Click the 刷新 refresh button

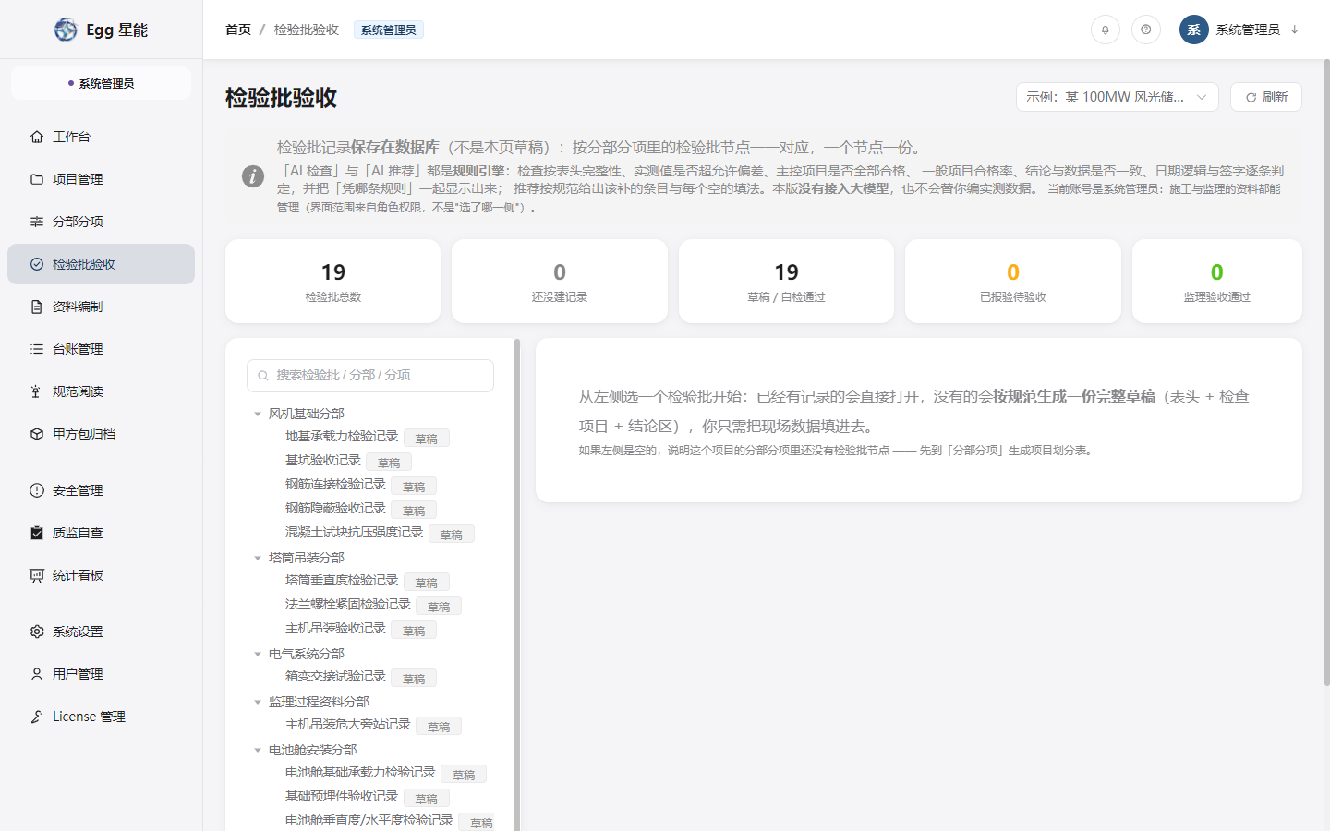click(1266, 97)
